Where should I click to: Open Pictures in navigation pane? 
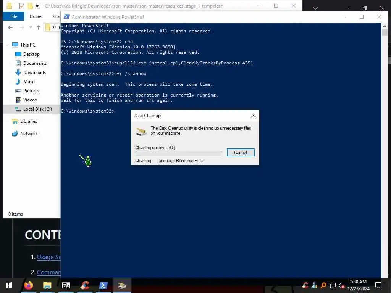[x=31, y=91]
